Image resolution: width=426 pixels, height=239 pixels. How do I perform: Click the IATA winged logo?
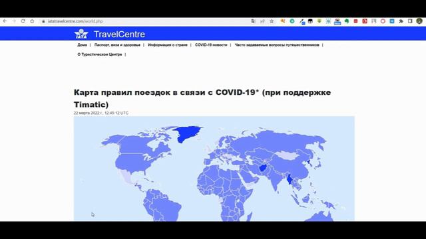click(81, 34)
